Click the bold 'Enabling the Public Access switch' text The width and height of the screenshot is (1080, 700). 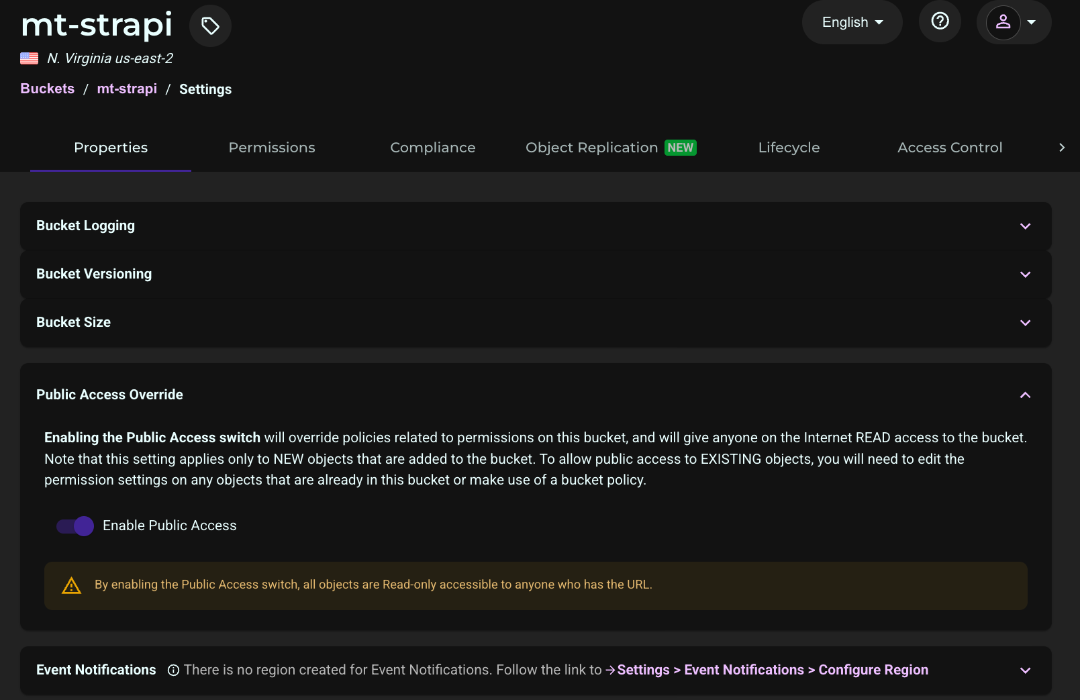[x=152, y=438]
